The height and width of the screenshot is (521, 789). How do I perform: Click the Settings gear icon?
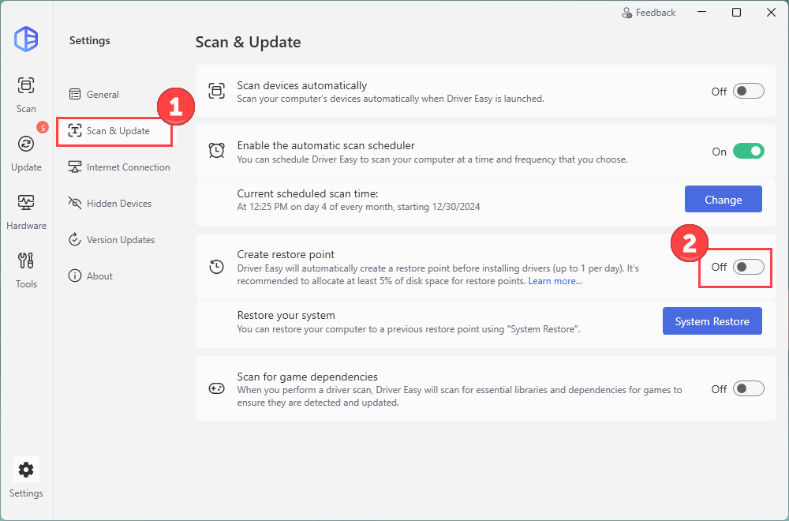[26, 470]
